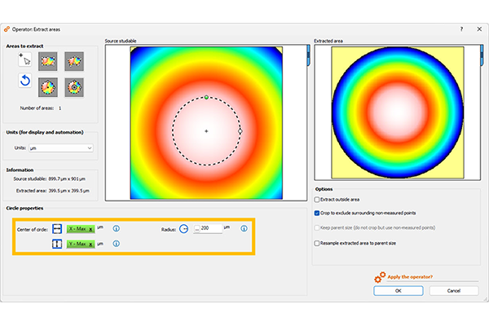
Task: Uncheck Crop to exclude surrounding non-measured points
Action: (x=317, y=213)
